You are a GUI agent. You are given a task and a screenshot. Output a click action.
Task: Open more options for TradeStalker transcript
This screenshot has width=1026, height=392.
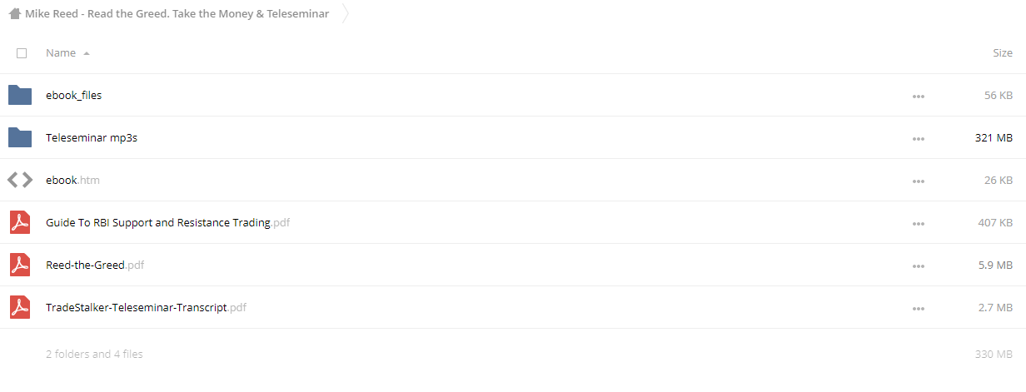(x=919, y=308)
